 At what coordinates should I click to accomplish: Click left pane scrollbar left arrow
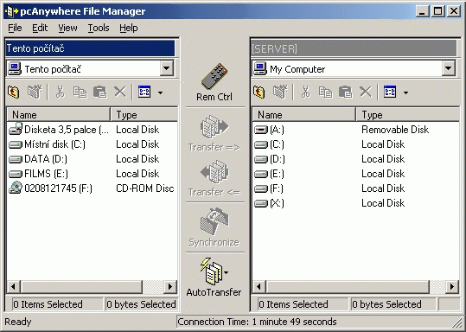point(13,286)
